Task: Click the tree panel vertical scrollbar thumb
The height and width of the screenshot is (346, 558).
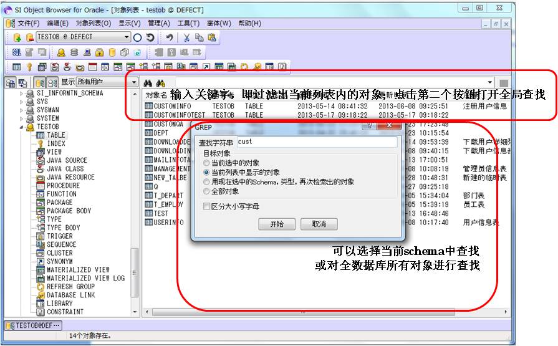Action: pyautogui.click(x=135, y=272)
